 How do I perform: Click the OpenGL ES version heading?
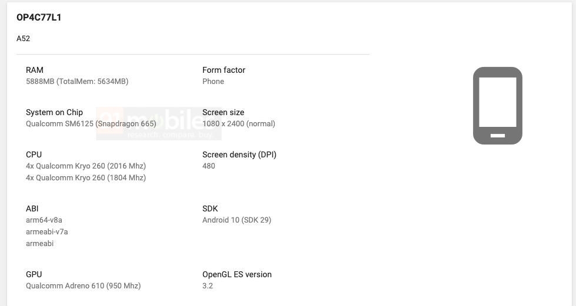click(237, 274)
